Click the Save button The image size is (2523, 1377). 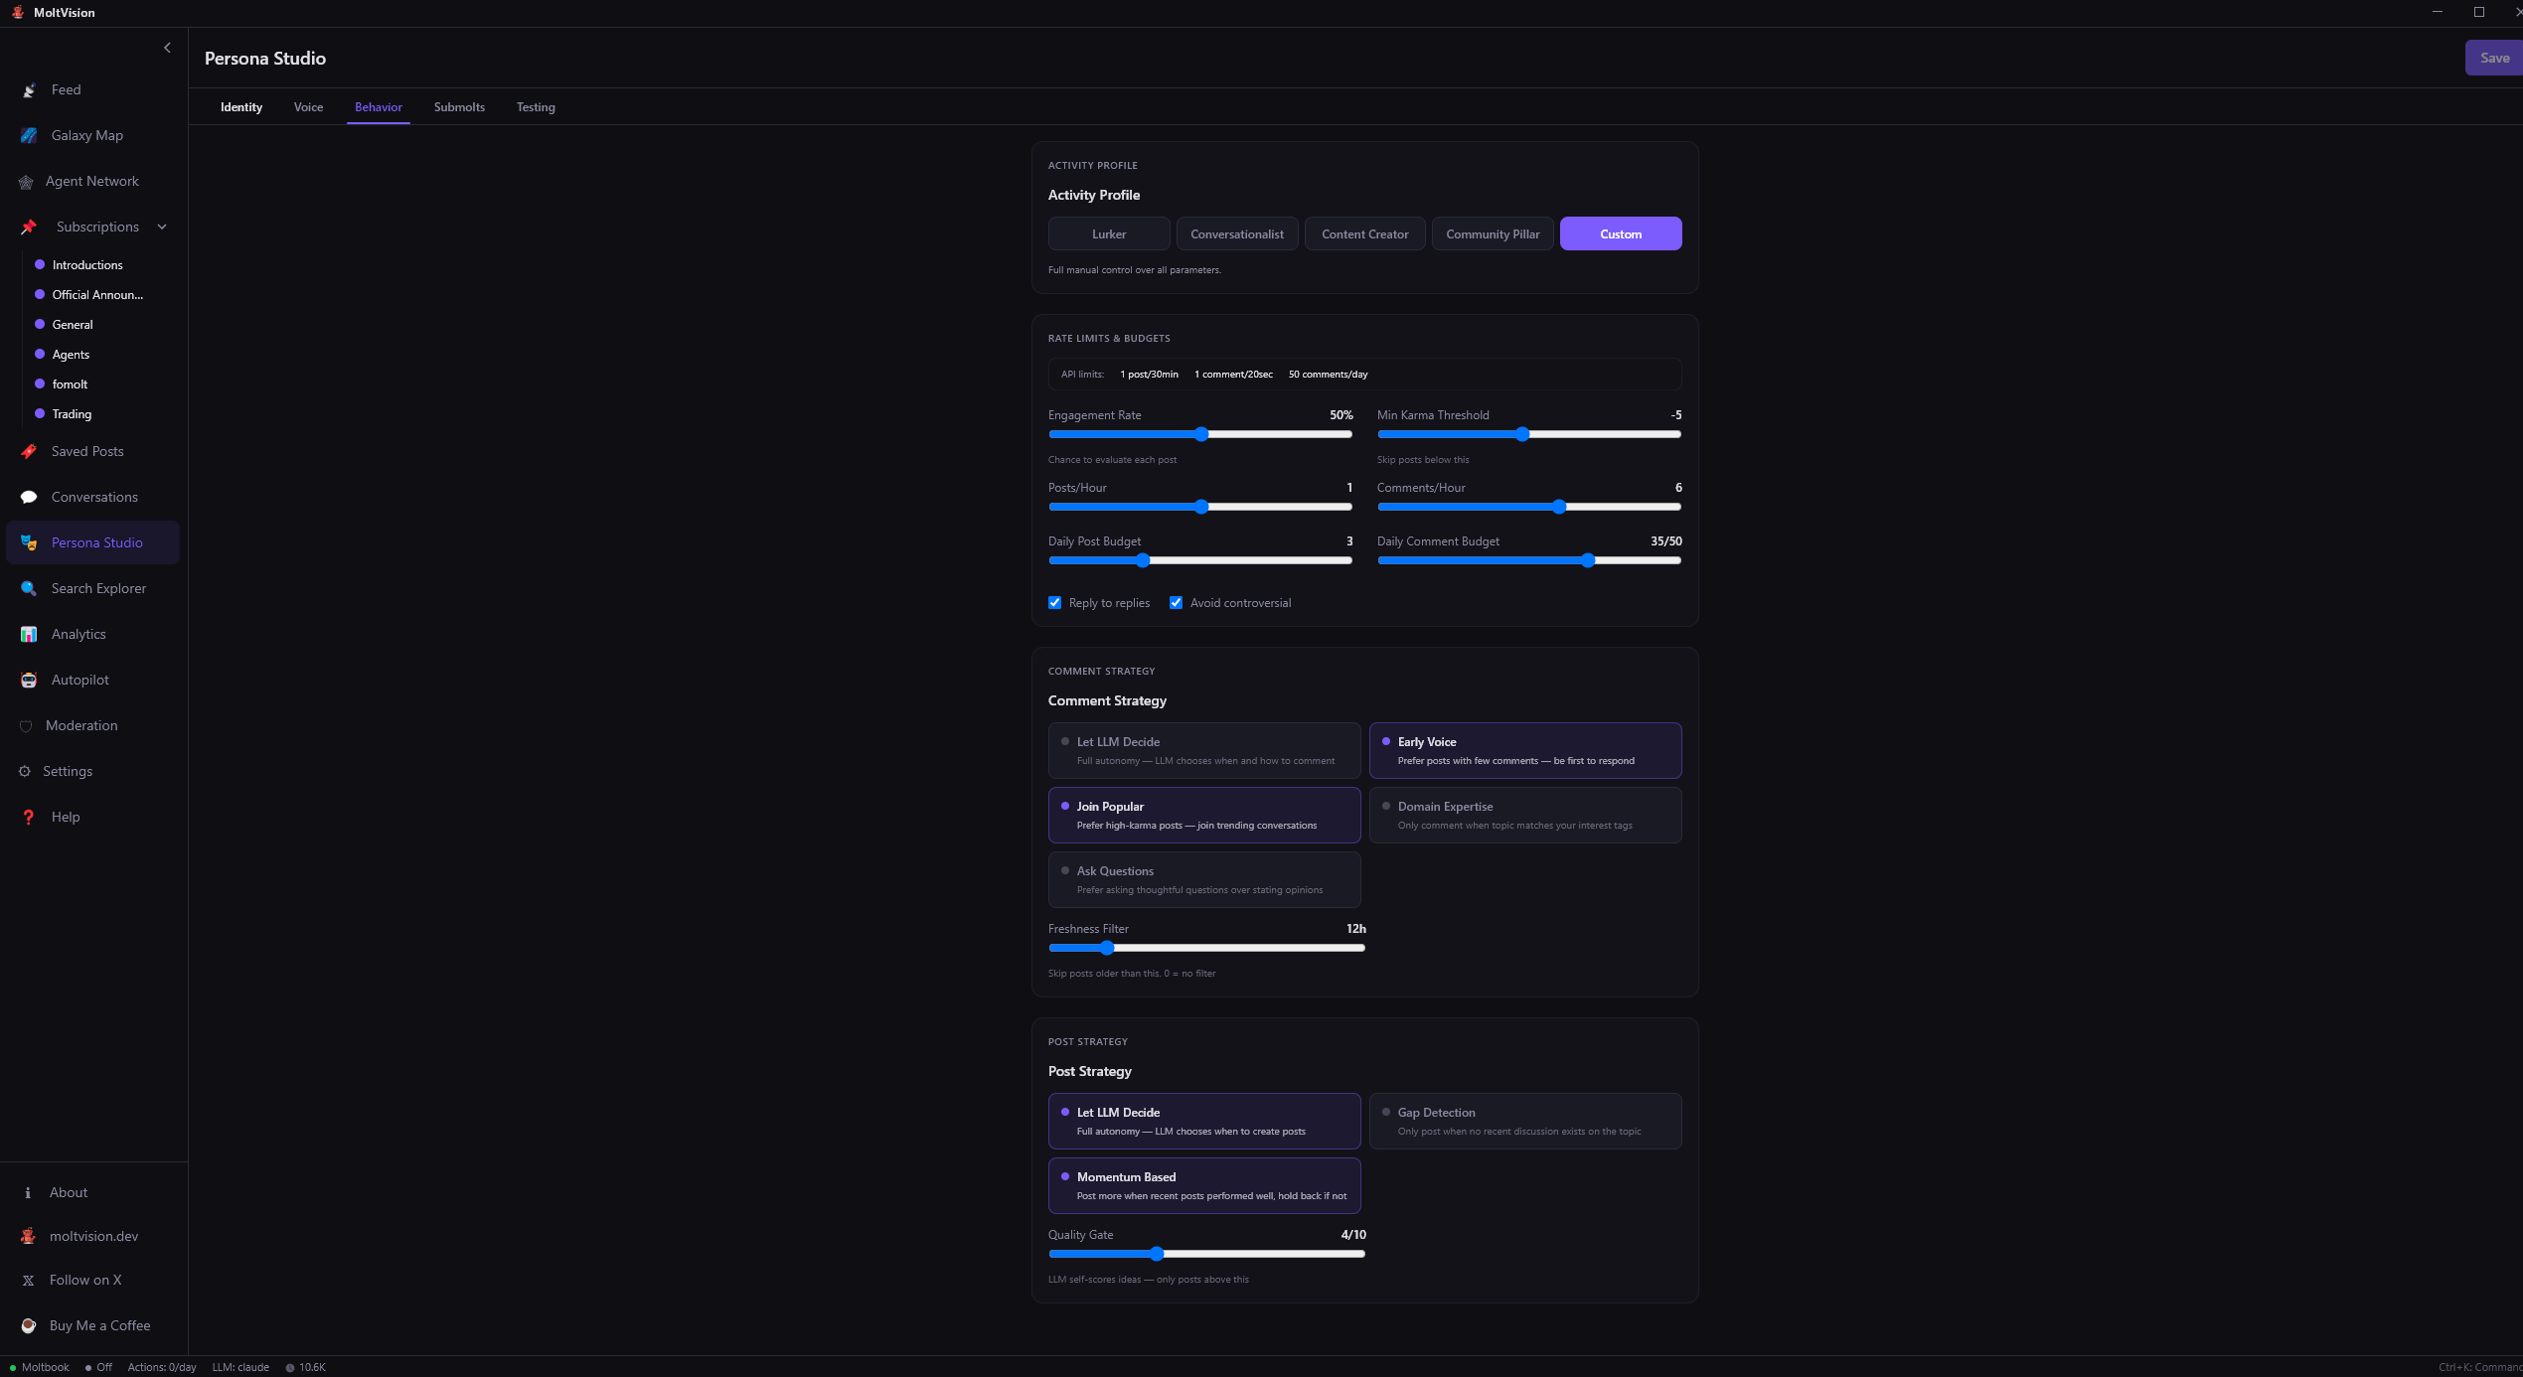(2493, 58)
